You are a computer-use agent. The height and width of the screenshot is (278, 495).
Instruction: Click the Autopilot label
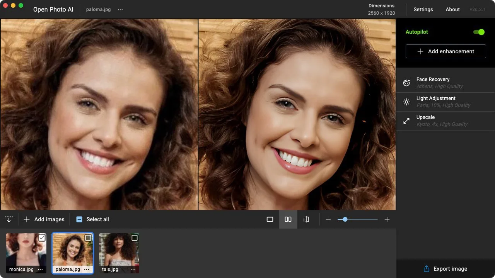[x=416, y=32]
